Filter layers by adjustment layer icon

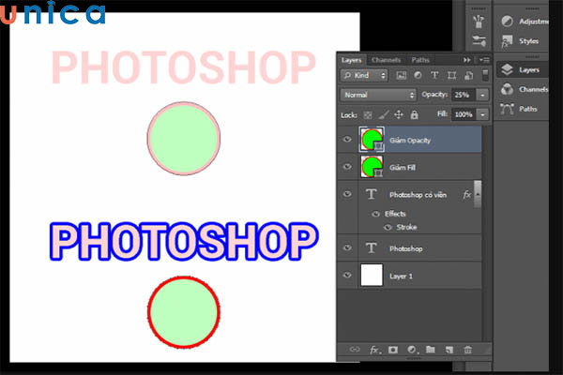click(418, 75)
